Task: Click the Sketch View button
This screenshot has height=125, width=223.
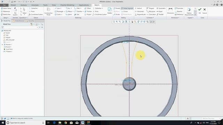Action: tap(6, 15)
